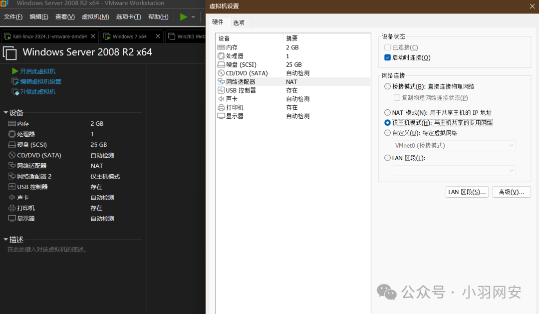Click the 25 GB summary cell in settings dialog
The image size is (539, 314).
pyautogui.click(x=294, y=65)
